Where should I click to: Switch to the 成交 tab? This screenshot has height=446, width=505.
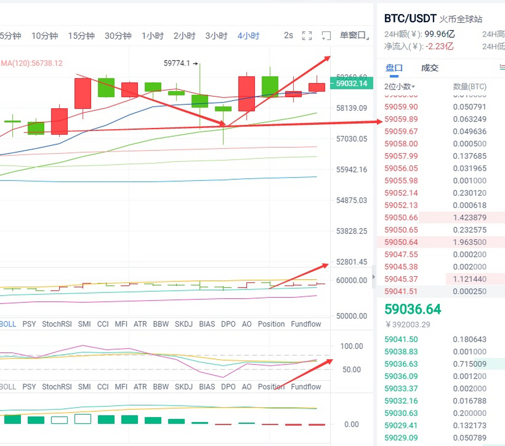coord(430,68)
